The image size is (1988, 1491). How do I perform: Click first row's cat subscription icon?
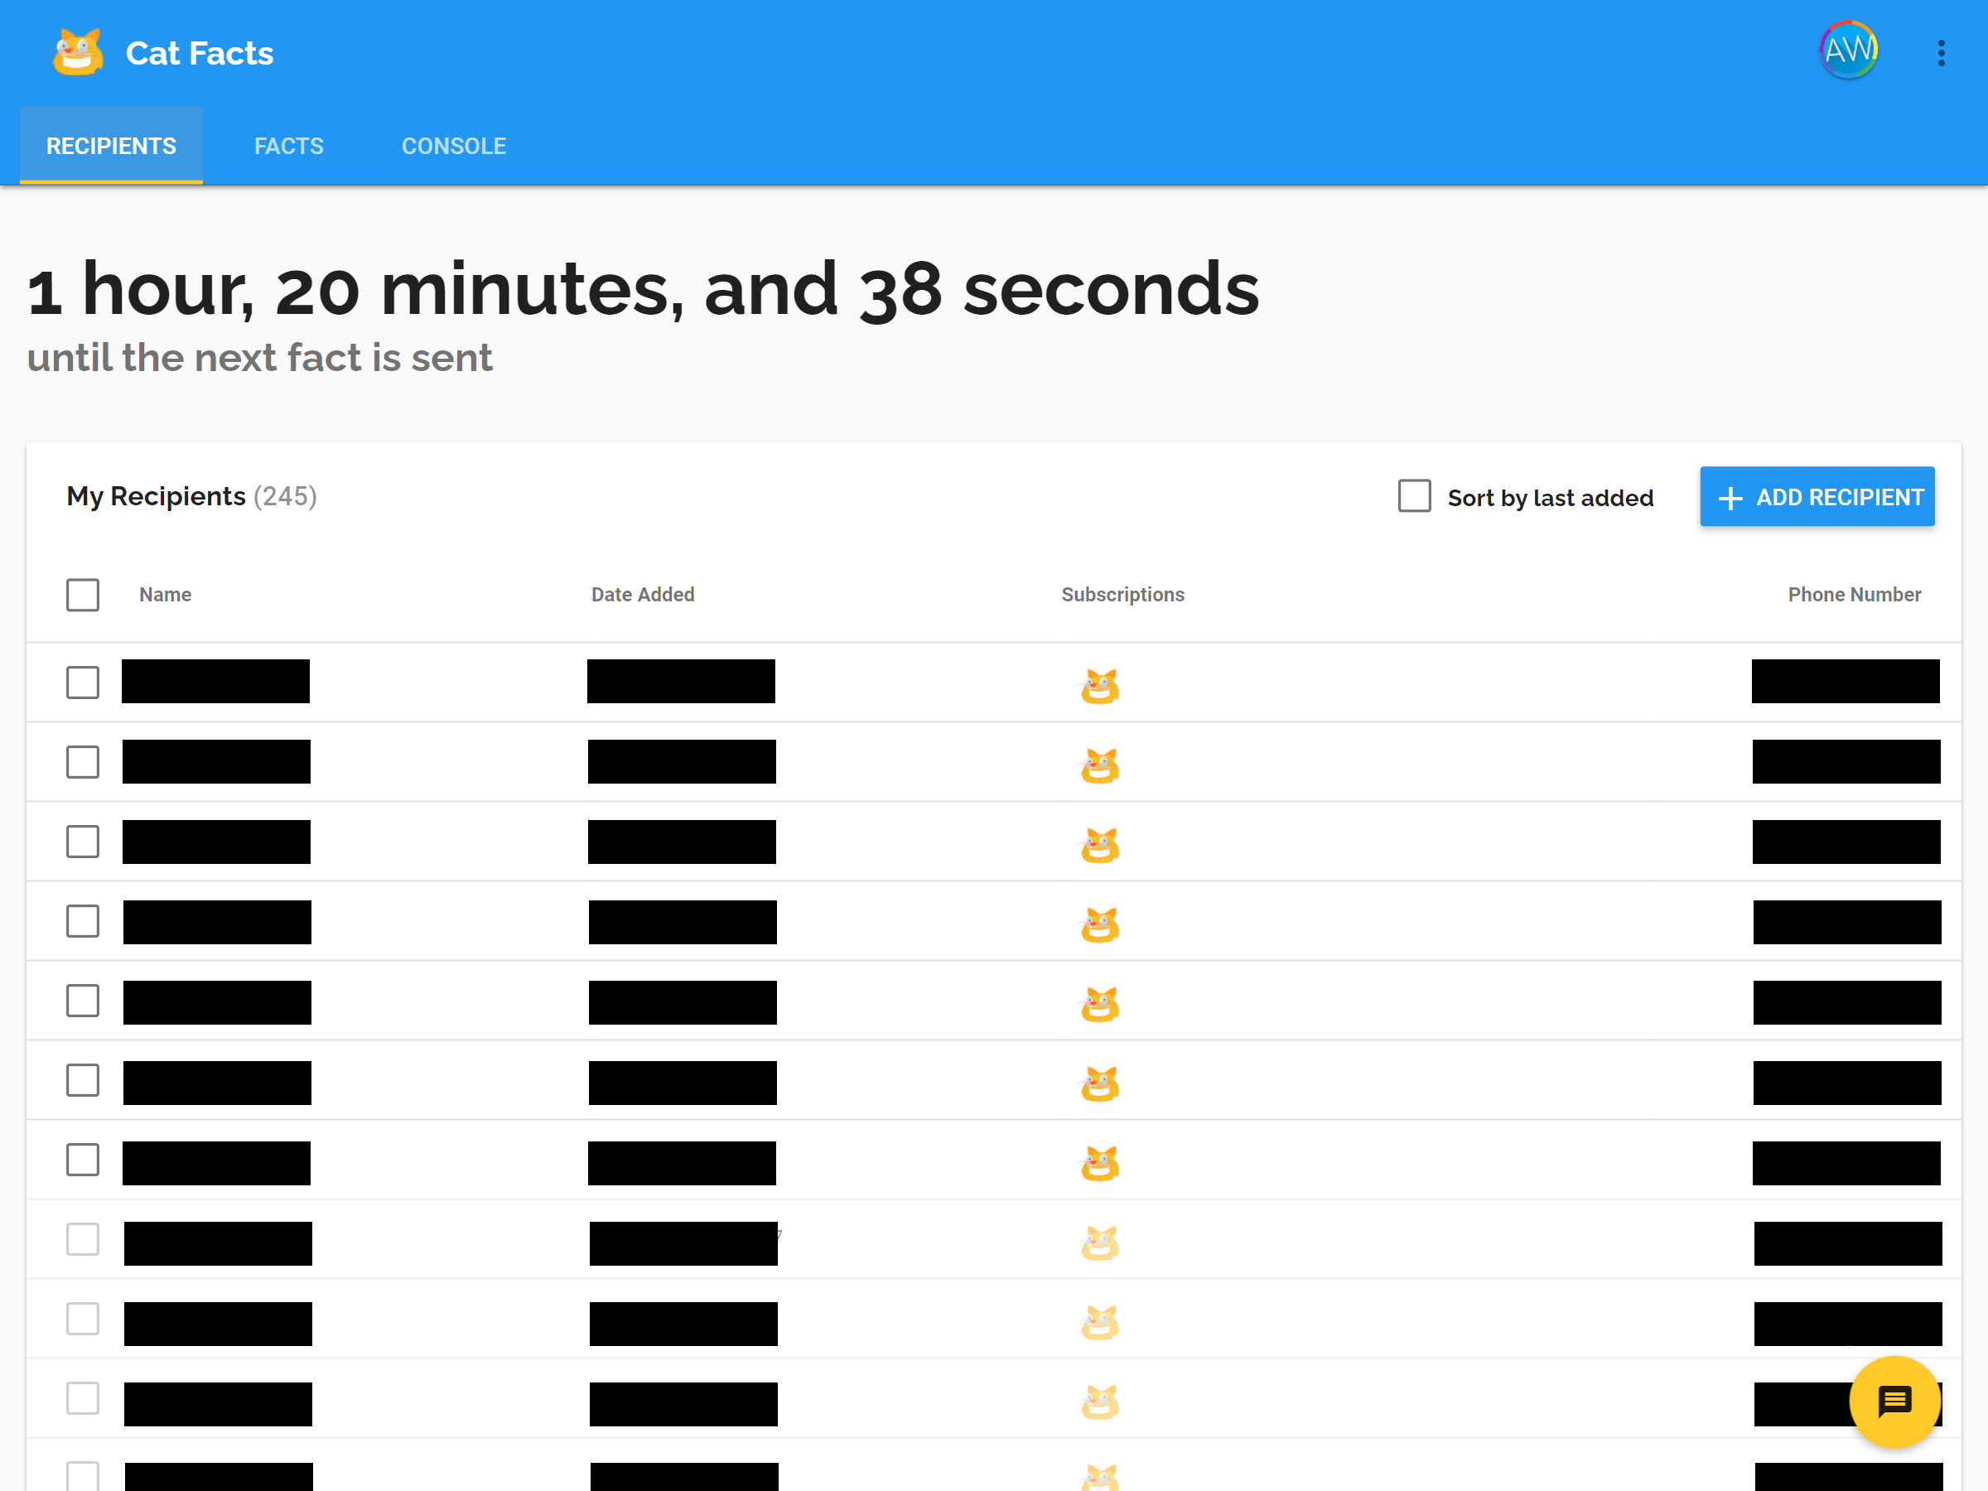coord(1099,686)
